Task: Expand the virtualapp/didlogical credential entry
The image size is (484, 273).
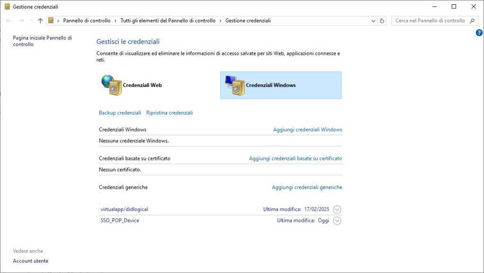Action: 336,209
